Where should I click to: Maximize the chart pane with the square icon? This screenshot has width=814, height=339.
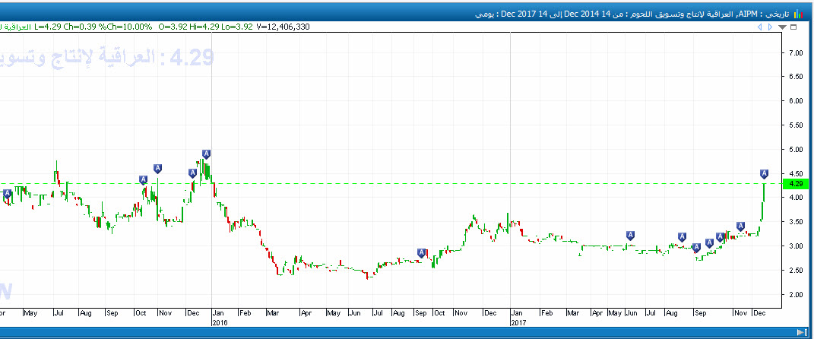coord(793,27)
